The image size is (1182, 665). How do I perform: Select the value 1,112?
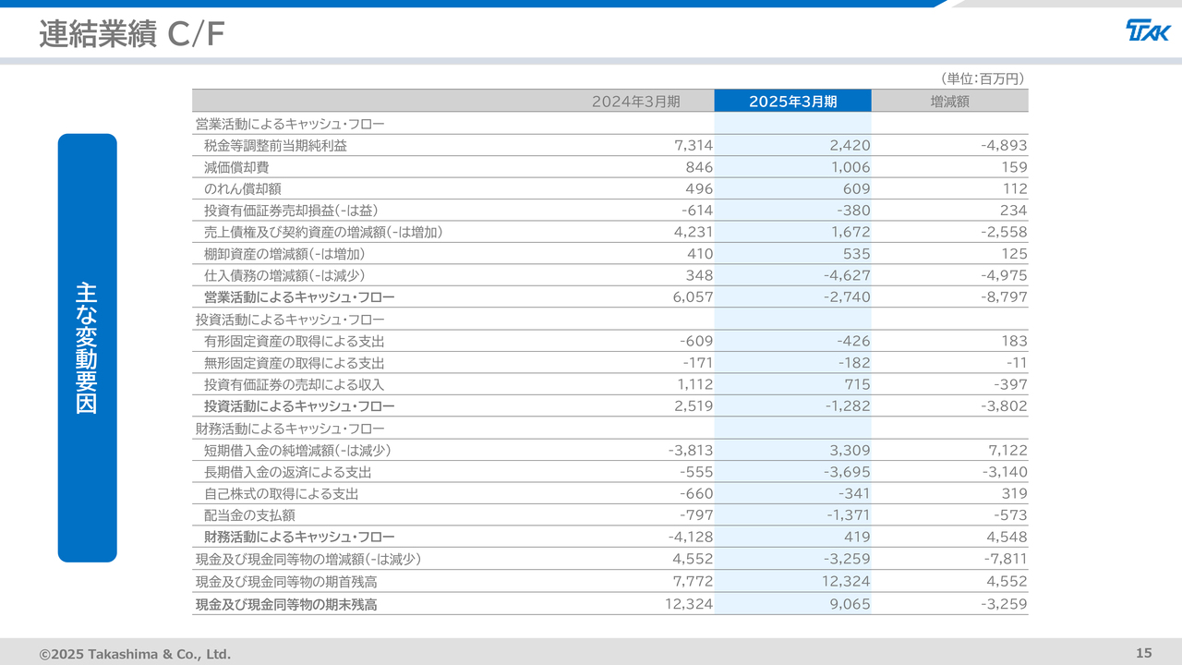tap(695, 384)
